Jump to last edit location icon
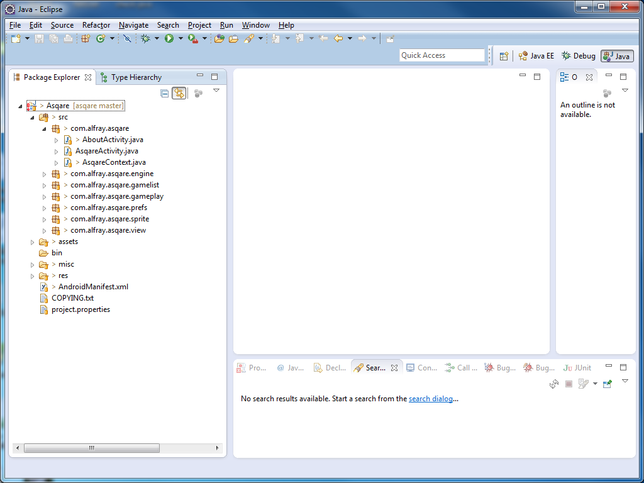 click(x=323, y=38)
